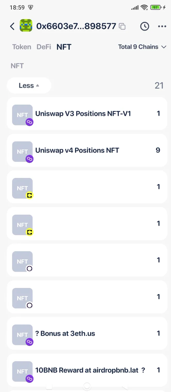Tap the chain badge on the 3eth.us Bonus NFT
The image size is (171, 392).
point(29,342)
